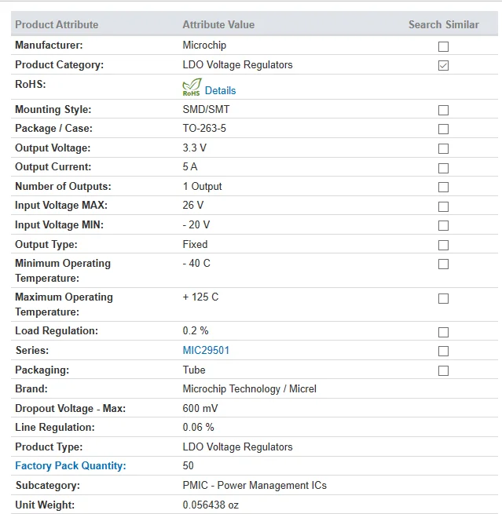Screen dimensions: 502x514
Task: Click the SMD/SMT value text
Action: (206, 109)
